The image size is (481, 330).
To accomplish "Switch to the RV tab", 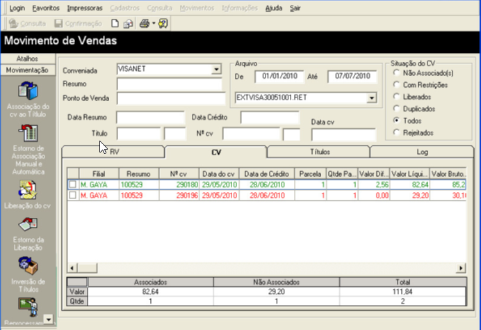I will [114, 152].
